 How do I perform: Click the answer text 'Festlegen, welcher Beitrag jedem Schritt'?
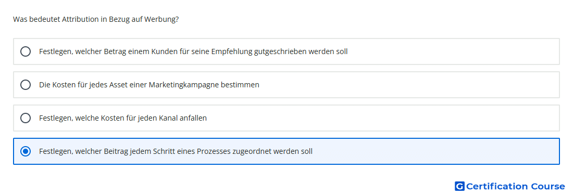[176, 151]
